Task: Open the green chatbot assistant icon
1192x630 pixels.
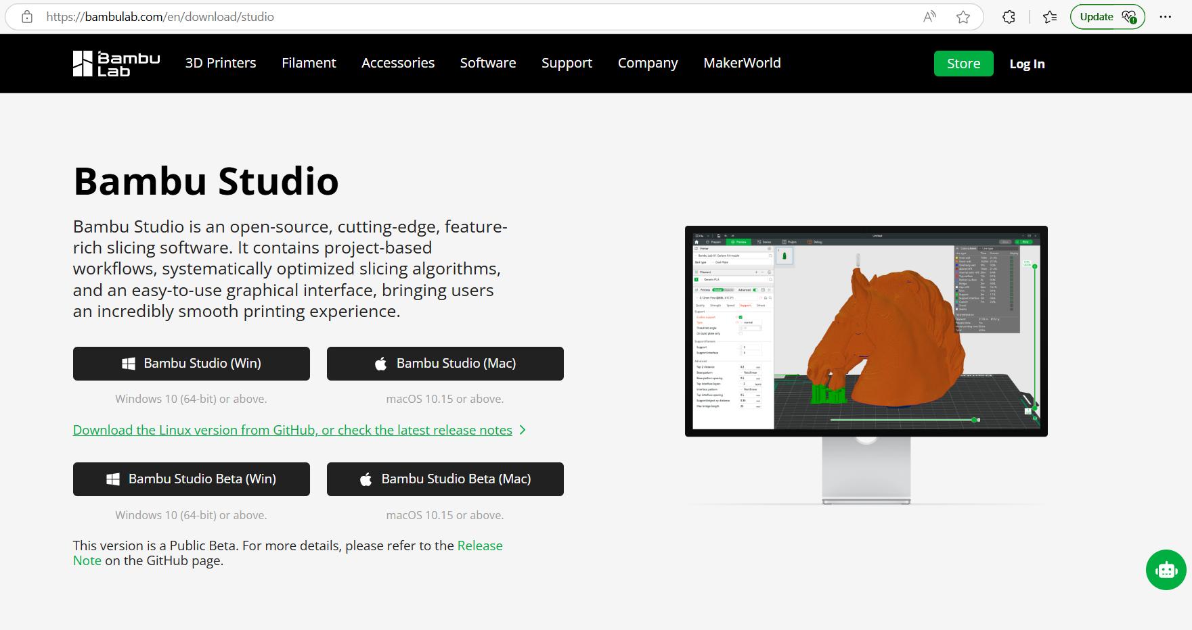Action: coord(1166,570)
